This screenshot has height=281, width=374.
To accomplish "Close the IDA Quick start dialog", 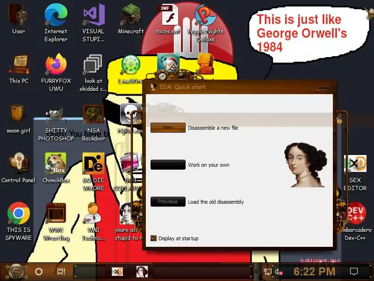I will (324, 88).
